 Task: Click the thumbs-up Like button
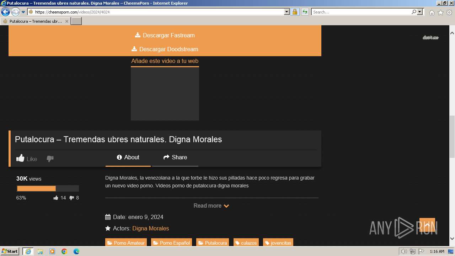tap(27, 159)
